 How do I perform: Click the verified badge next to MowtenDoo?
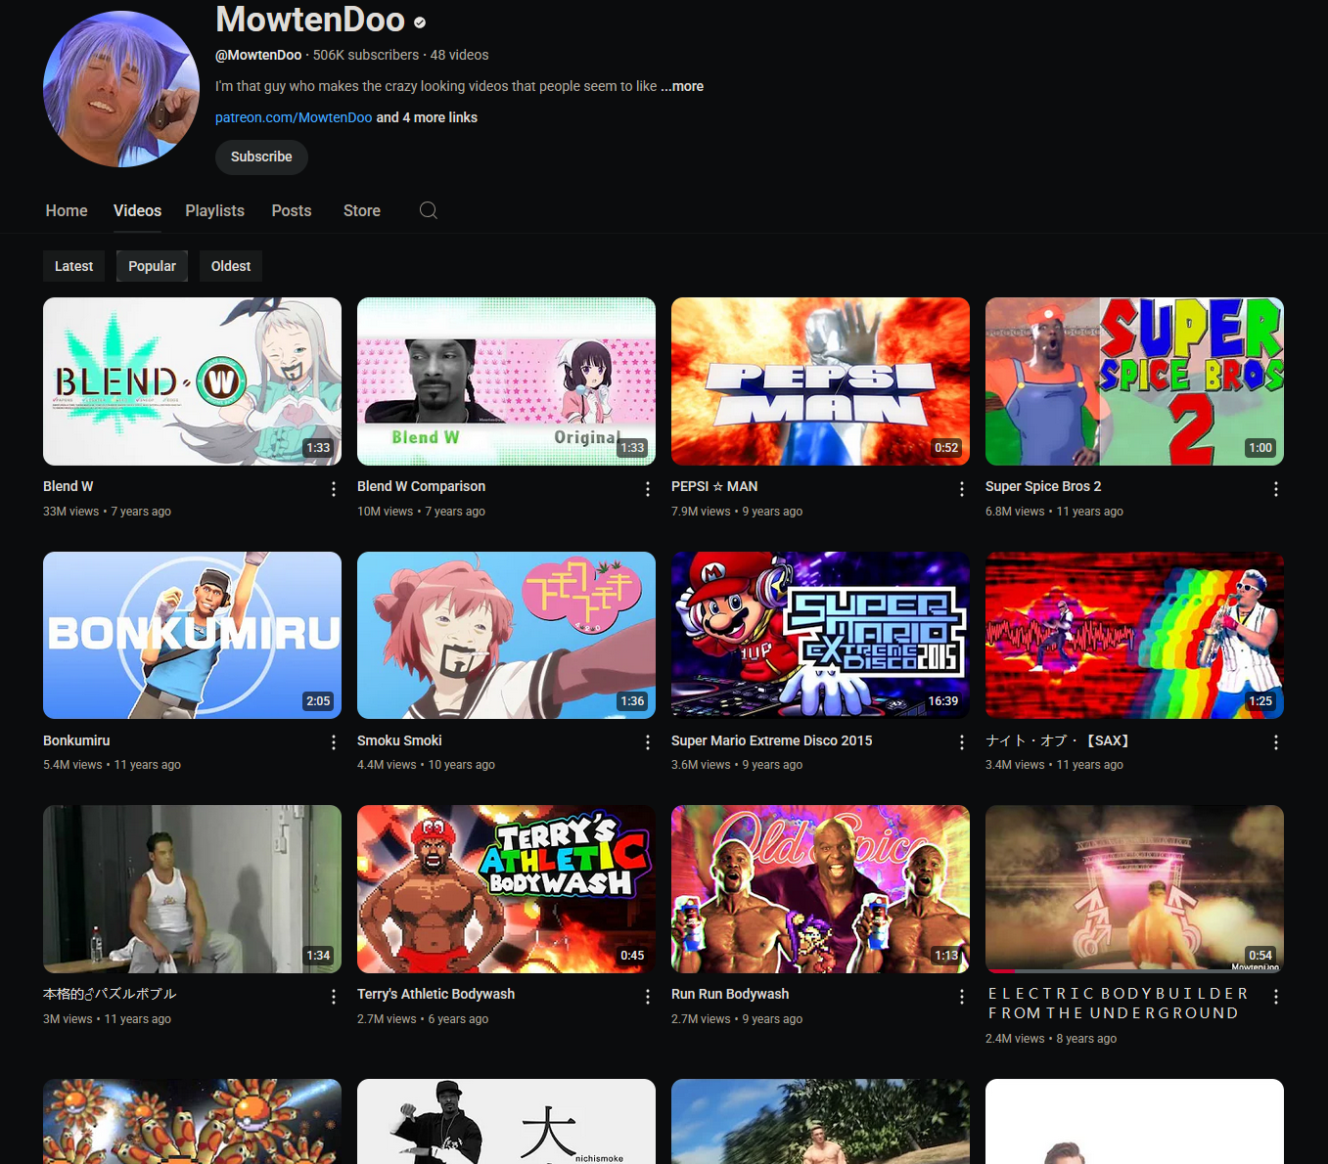coord(420,22)
